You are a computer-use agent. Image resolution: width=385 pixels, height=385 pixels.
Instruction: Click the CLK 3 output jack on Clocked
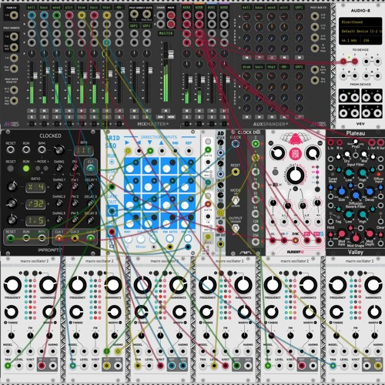coord(90,239)
